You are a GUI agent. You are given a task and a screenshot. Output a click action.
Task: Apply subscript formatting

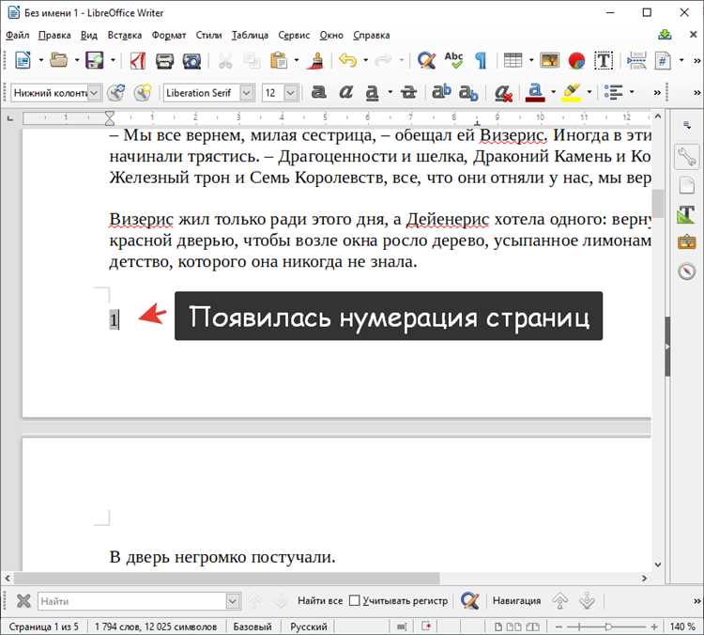point(468,93)
